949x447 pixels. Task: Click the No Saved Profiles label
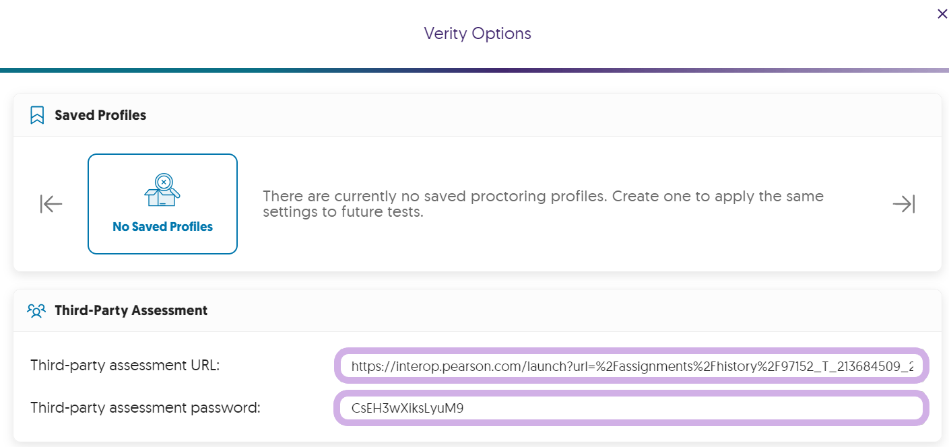[162, 226]
